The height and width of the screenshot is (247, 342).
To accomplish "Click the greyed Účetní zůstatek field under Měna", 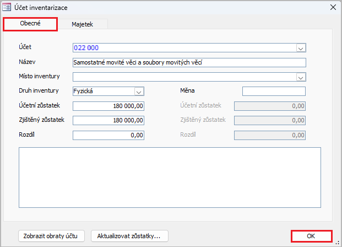I will click(270, 106).
